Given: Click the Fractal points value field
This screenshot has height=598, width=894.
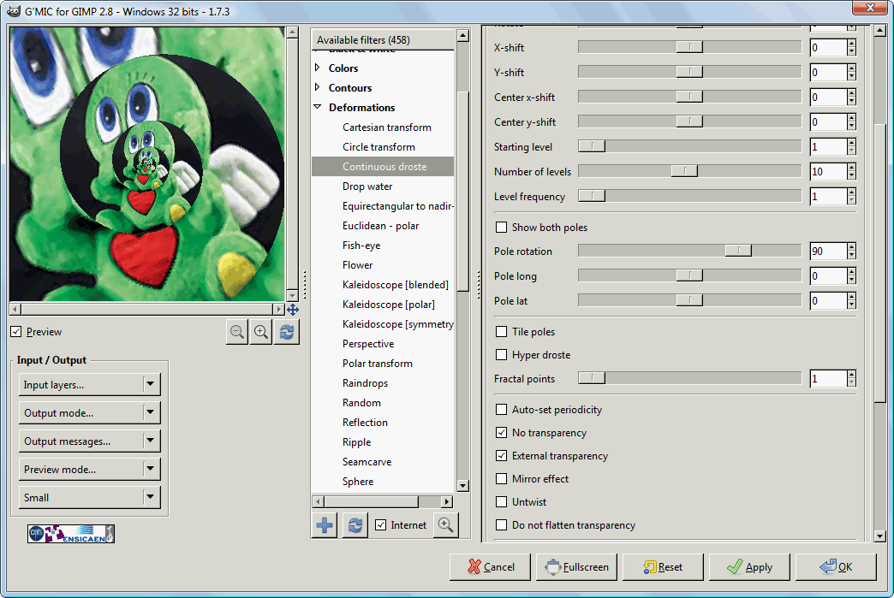Looking at the screenshot, I should pos(828,379).
